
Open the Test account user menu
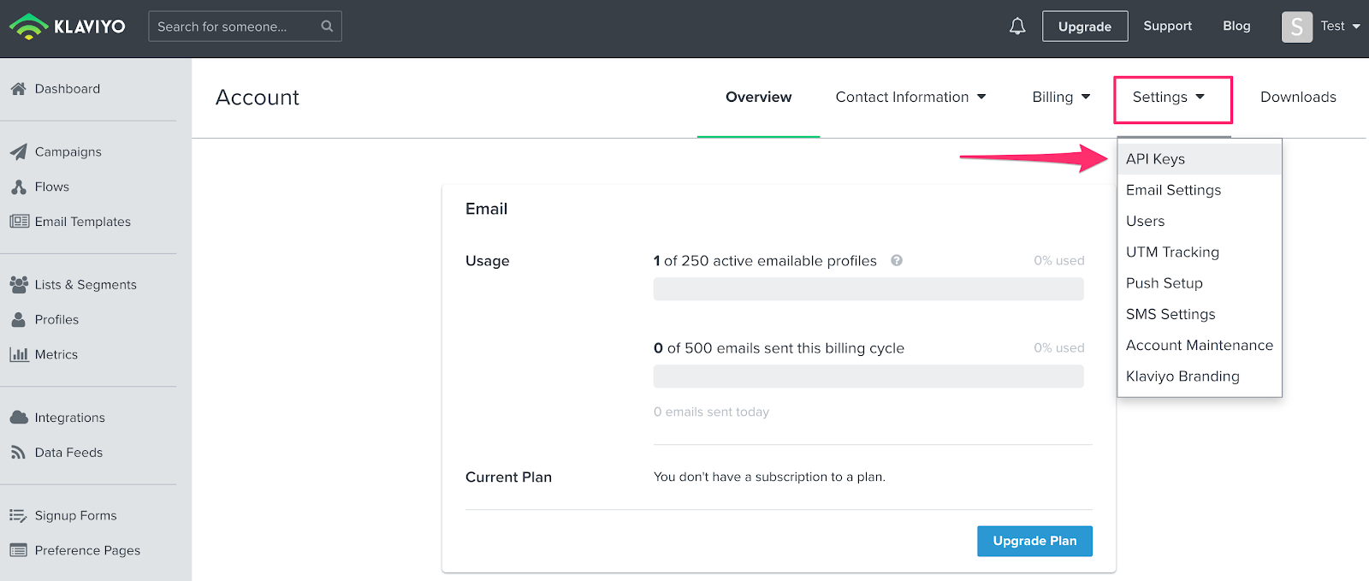click(1321, 27)
